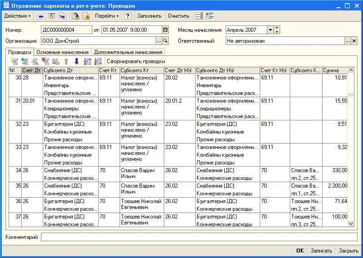Move row up with gray arrow
This screenshot has height=258, width=363.
[x=66, y=61]
